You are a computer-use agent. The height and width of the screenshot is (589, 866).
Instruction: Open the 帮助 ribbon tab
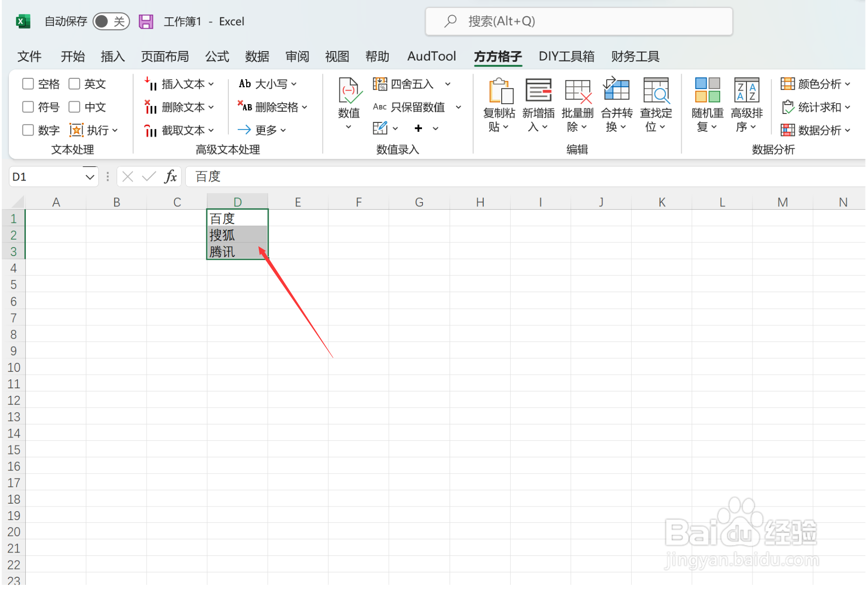[x=377, y=57]
